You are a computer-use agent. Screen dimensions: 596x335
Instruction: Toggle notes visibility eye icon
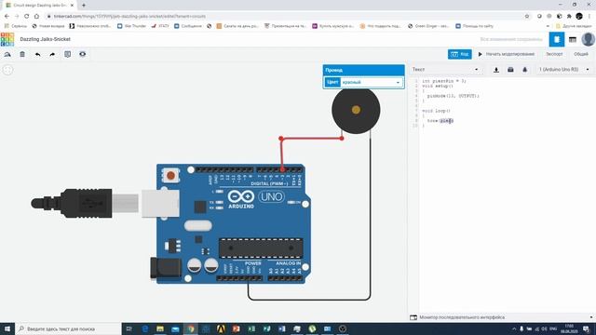point(83,54)
